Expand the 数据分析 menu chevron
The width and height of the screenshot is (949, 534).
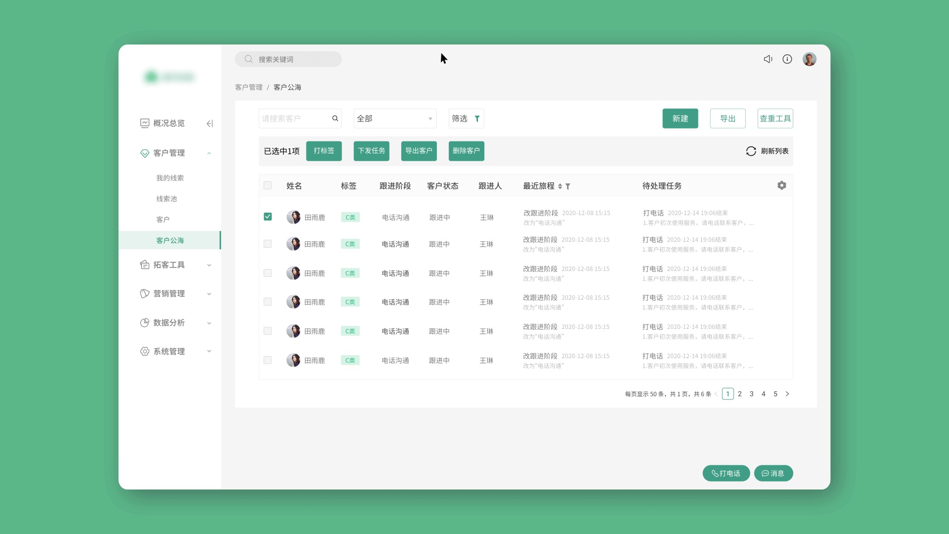pos(209,323)
